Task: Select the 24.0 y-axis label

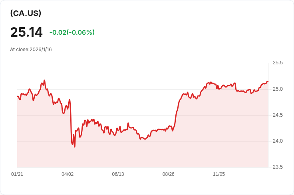Action: (277, 141)
